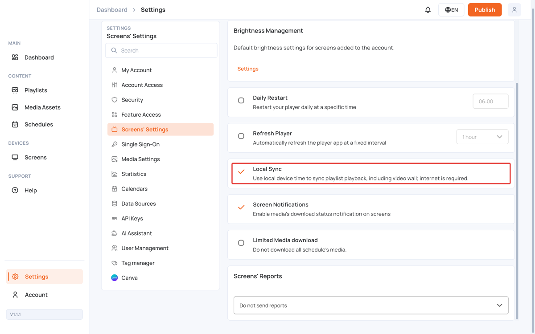Screen dimensions: 535x334
Task: Uncheck the Local Sync option
Action: coord(241,171)
